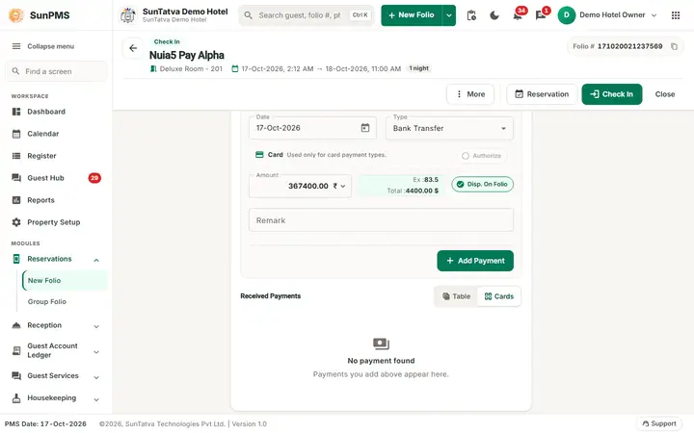This screenshot has width=694, height=433.
Task: Copy the folio number icon
Action: (x=674, y=46)
